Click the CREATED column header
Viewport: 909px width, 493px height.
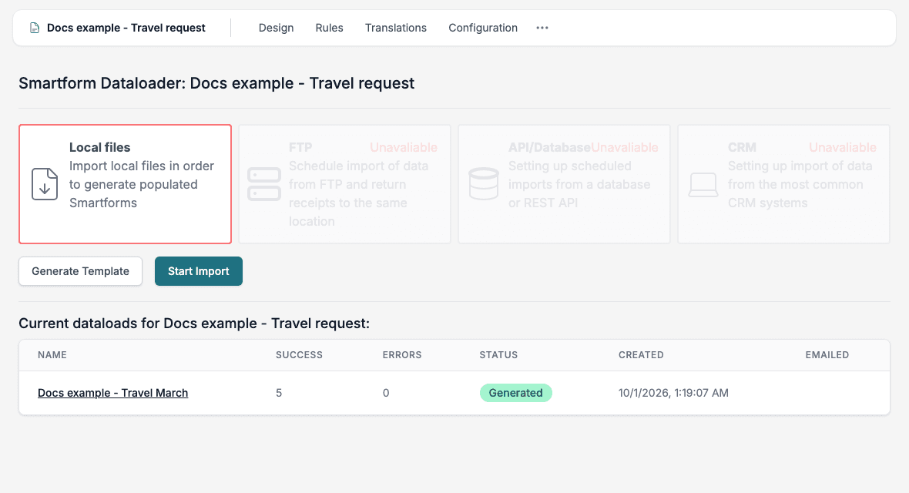(x=641, y=355)
